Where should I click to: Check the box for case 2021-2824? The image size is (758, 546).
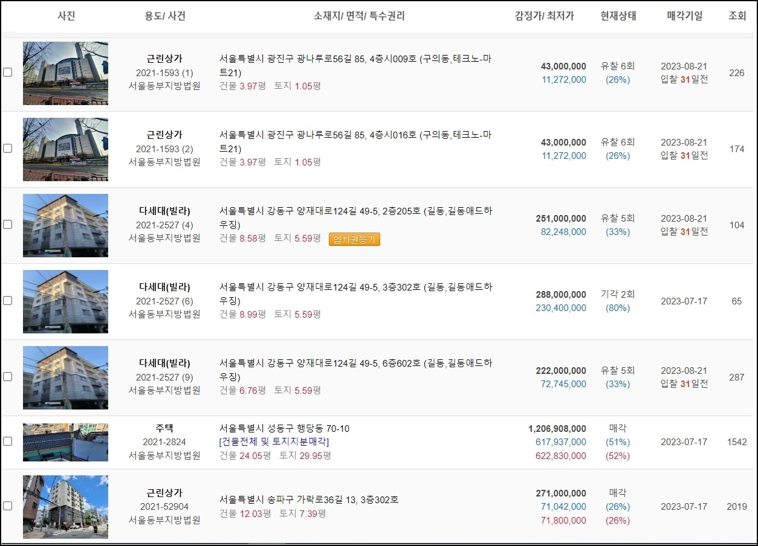tap(7, 442)
